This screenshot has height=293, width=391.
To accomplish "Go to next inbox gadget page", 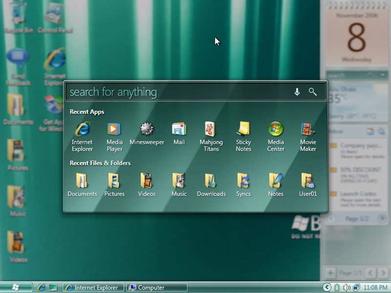I will (382, 219).
